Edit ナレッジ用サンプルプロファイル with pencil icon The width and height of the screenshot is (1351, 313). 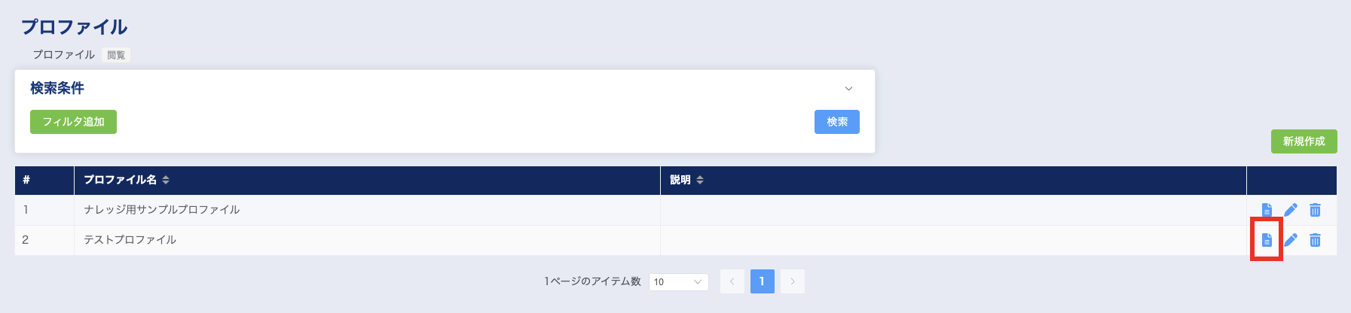click(1291, 210)
